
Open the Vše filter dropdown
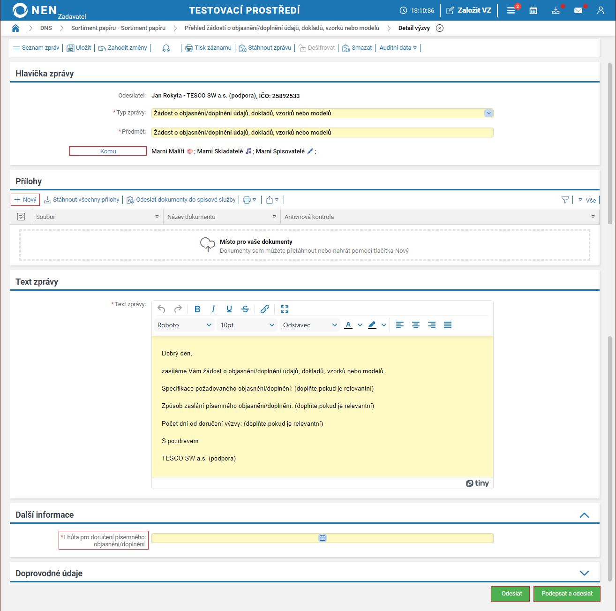tap(587, 200)
